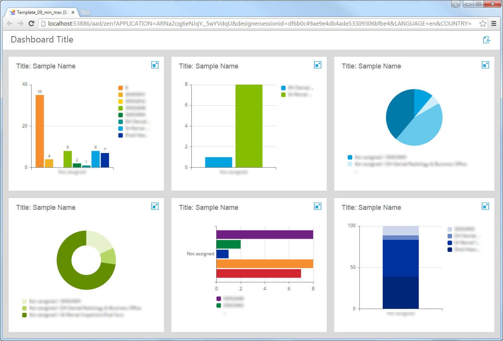Viewport: 503px width, 341px height.
Task: Click the purple legend swatch below horizontal bars
Action: pyautogui.click(x=219, y=299)
